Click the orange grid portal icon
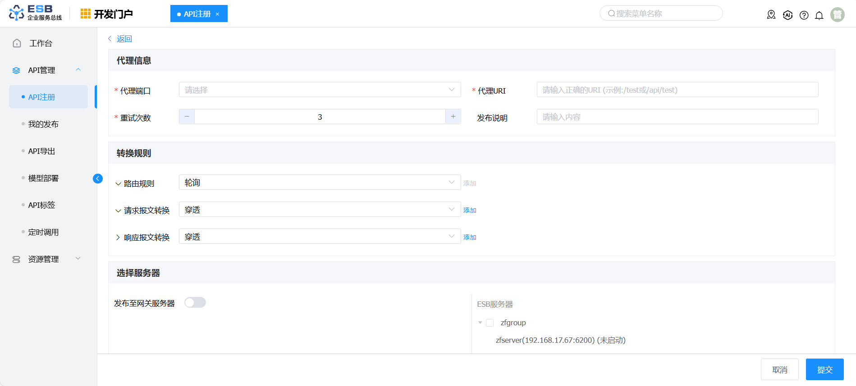 point(85,14)
